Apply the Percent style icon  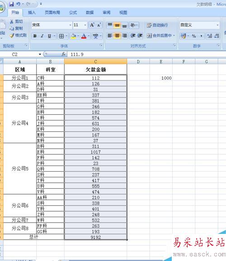[x=194, y=36]
